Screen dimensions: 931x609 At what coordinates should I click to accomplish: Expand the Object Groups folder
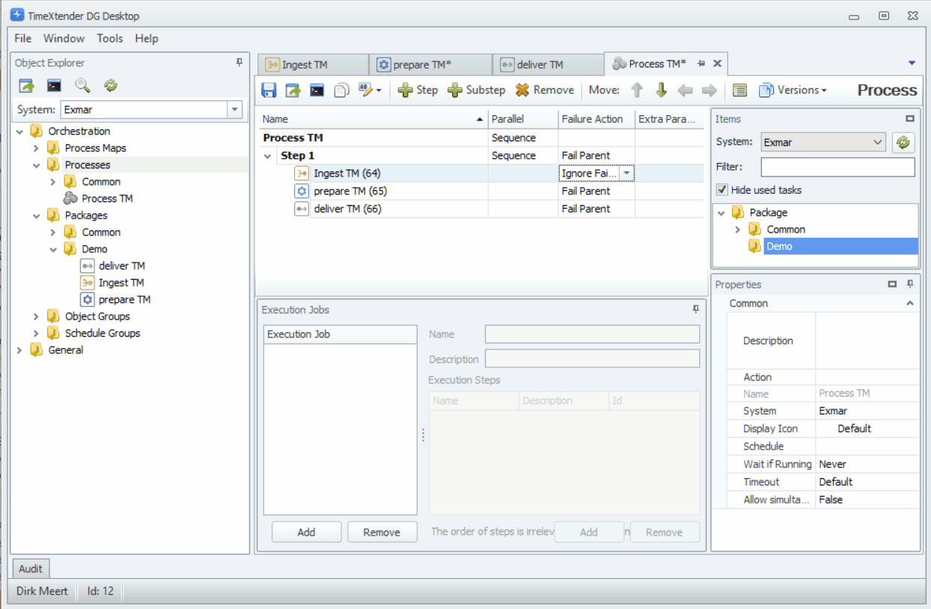click(35, 316)
